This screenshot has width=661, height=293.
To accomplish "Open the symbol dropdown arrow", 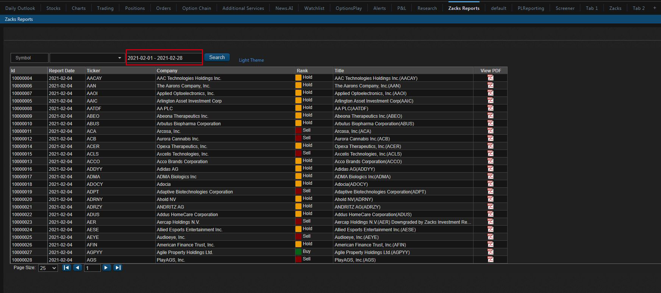I will tap(120, 58).
